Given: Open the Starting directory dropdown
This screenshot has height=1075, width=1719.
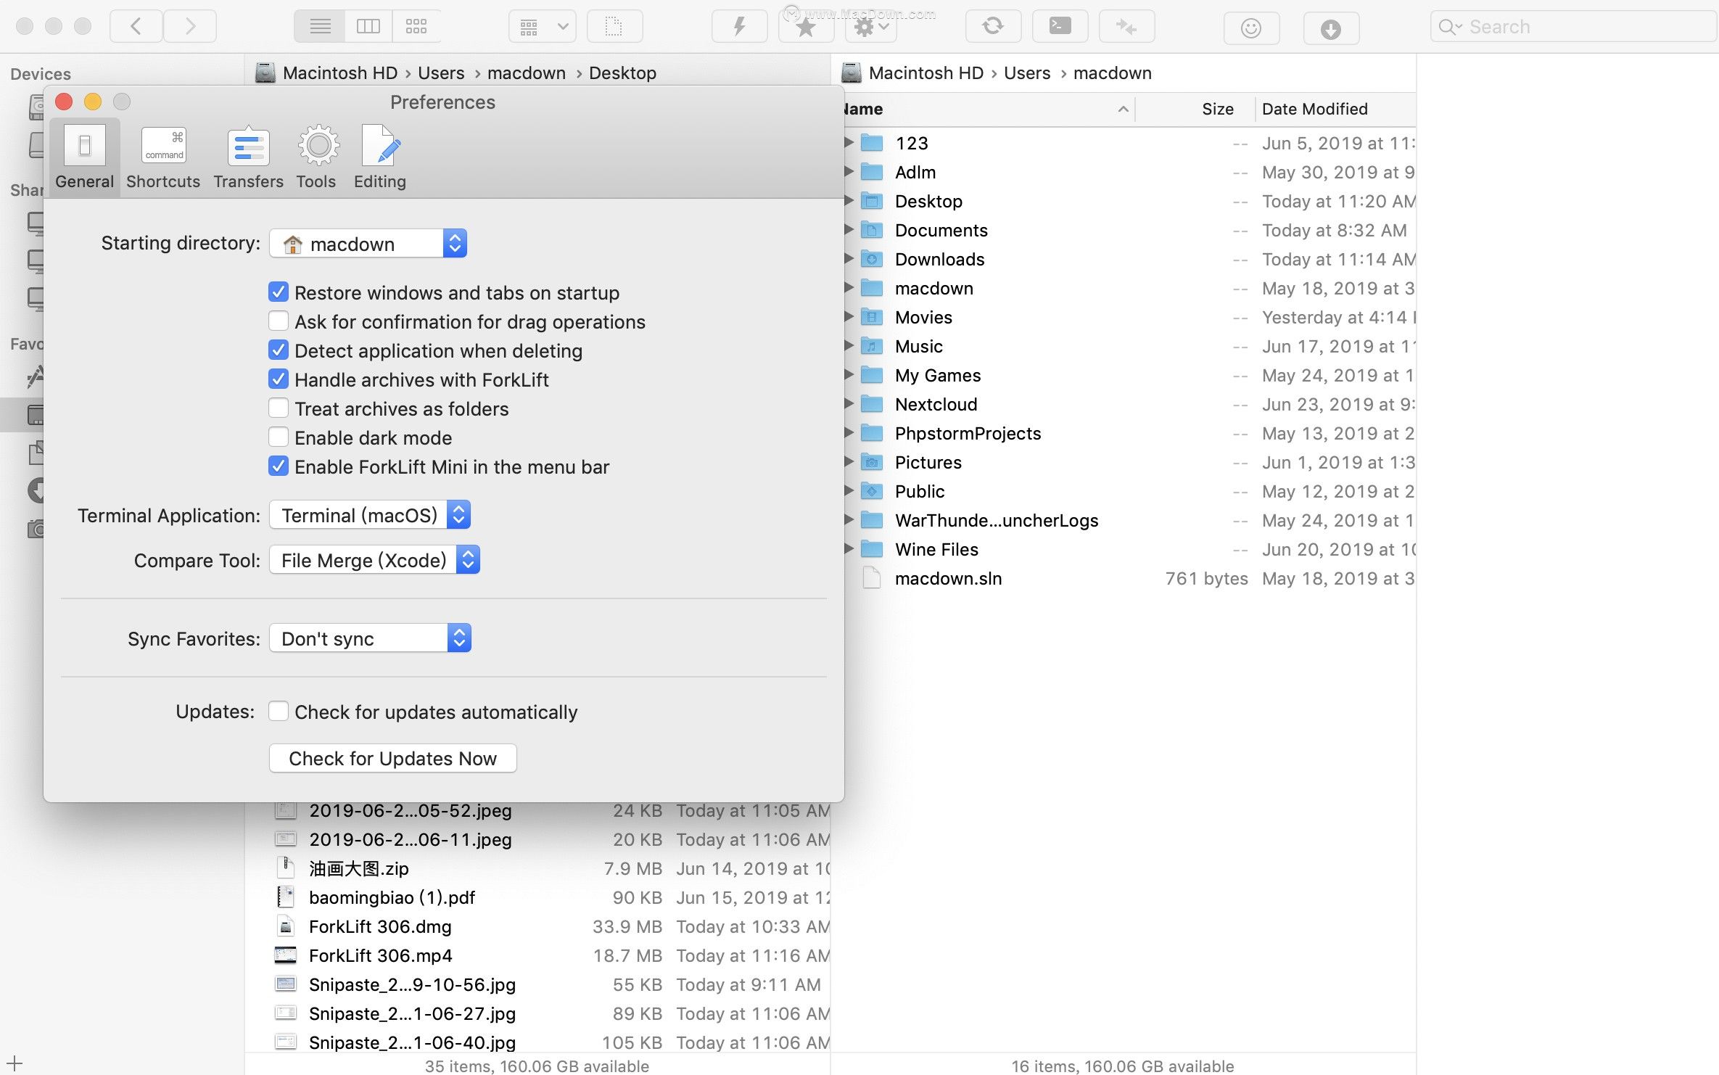Looking at the screenshot, I should point(368,244).
